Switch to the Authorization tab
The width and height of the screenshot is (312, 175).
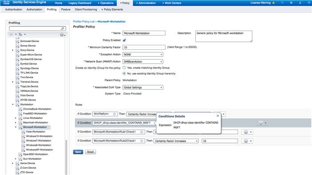pyautogui.click(x=34, y=9)
